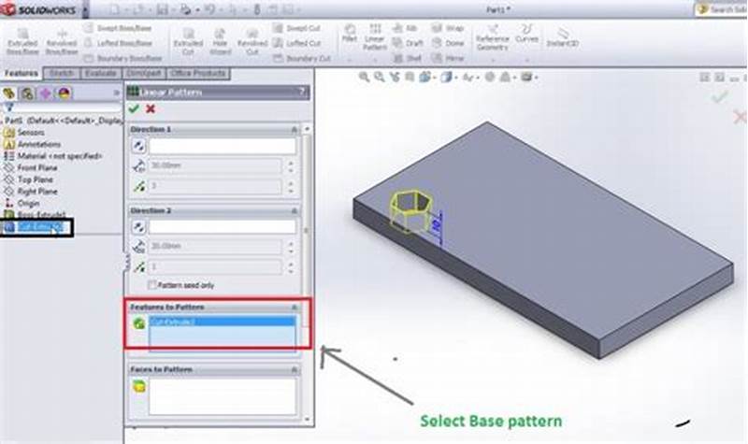Select Origin in feature tree
The width and height of the screenshot is (748, 444).
click(x=22, y=203)
